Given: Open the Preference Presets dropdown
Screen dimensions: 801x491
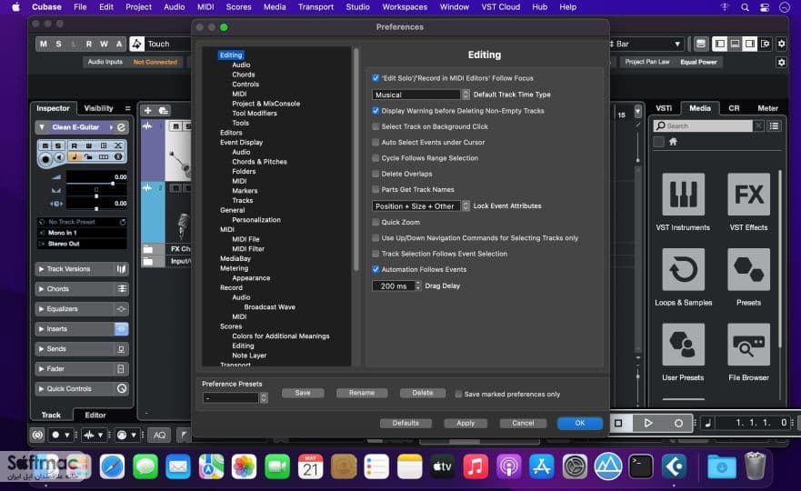Looking at the screenshot, I should pyautogui.click(x=235, y=397).
